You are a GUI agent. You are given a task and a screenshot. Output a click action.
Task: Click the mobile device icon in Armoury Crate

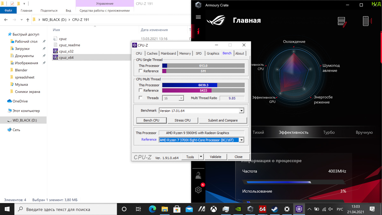click(366, 21)
